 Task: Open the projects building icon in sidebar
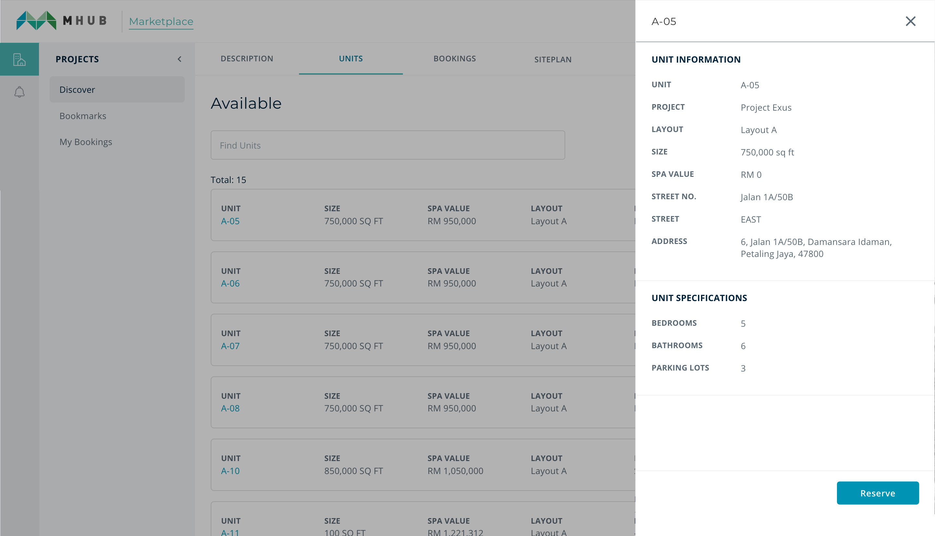[19, 59]
